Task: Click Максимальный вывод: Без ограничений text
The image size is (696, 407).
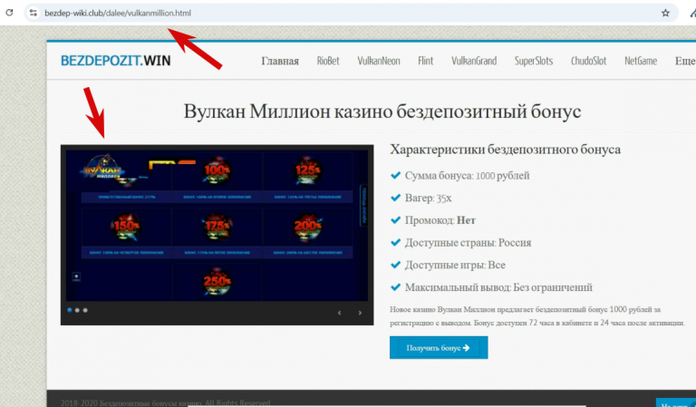Action: [498, 287]
